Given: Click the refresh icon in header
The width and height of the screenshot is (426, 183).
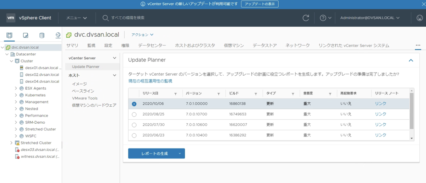Looking at the screenshot, I should [x=306, y=18].
